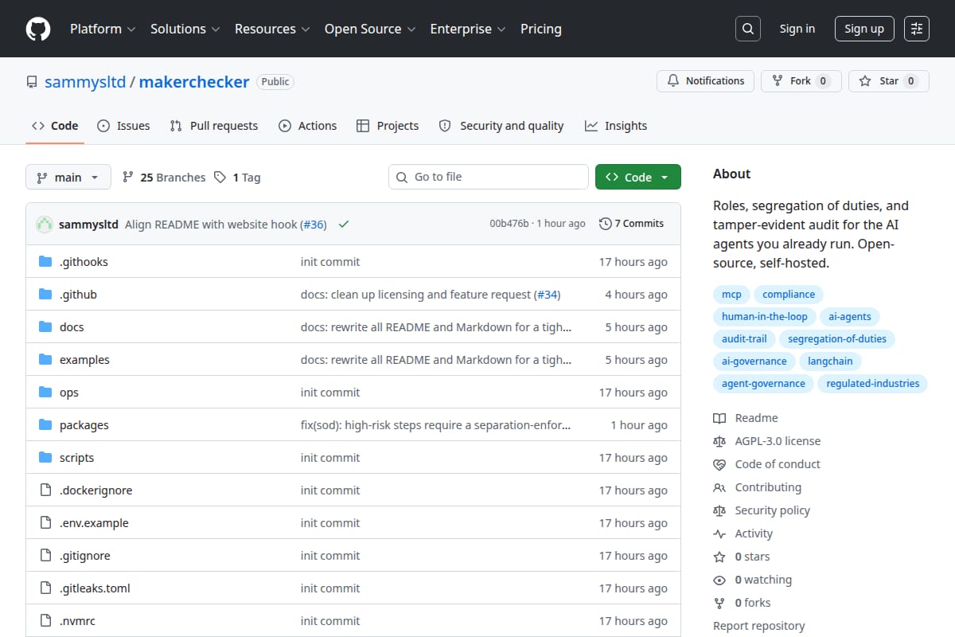Click the sammysltd avatar in commit row
The width and height of the screenshot is (955, 637).
point(45,224)
